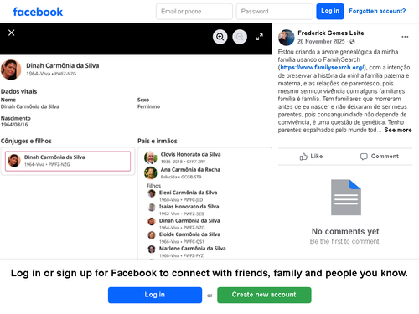419x314 pixels.
Task: Click the Comment button
Action: click(x=380, y=157)
